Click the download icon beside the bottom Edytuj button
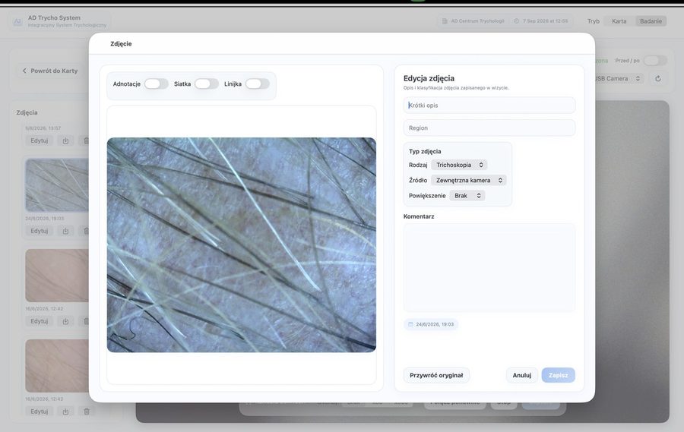This screenshot has height=432, width=684. pyautogui.click(x=65, y=412)
